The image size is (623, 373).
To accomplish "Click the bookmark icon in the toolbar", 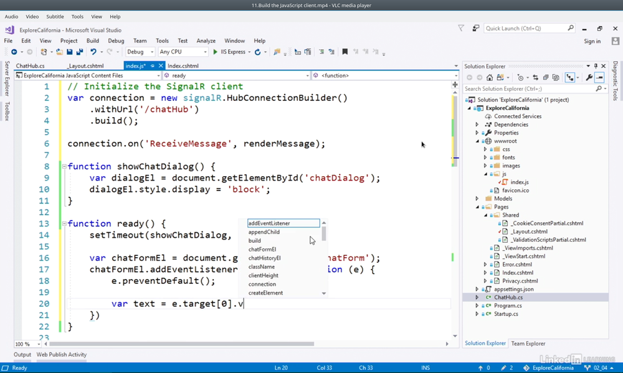I will [x=345, y=52].
